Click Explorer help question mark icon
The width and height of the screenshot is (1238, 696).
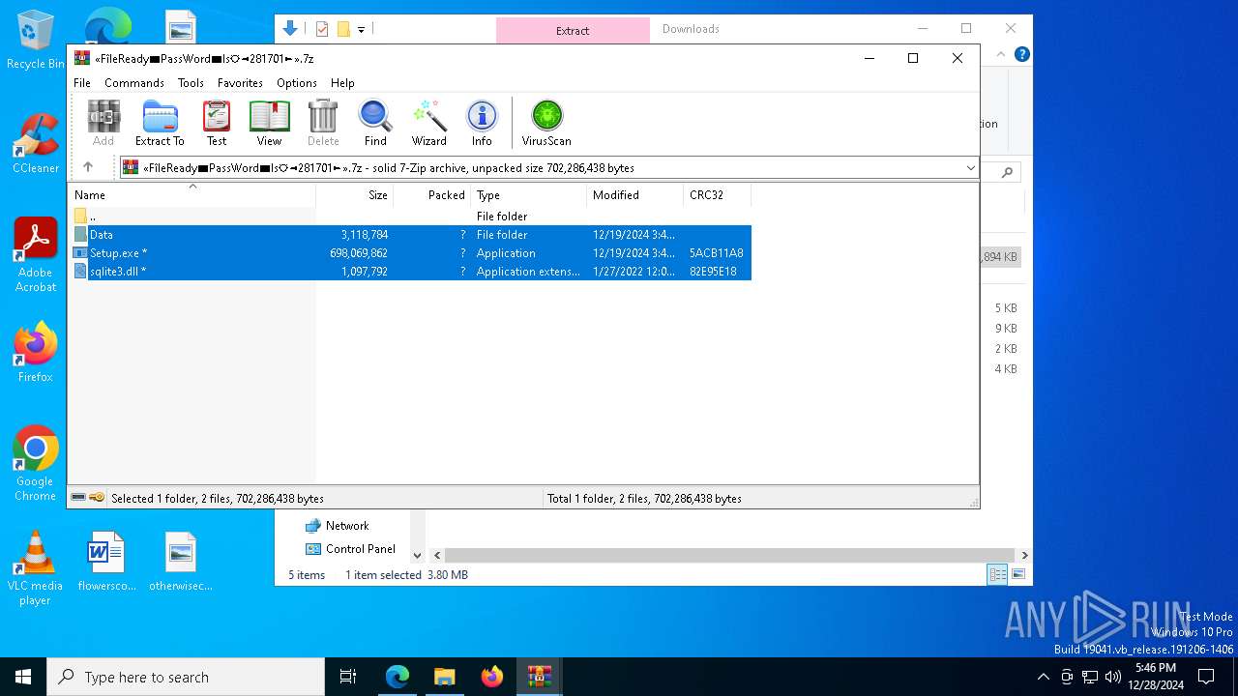pos(1021,54)
